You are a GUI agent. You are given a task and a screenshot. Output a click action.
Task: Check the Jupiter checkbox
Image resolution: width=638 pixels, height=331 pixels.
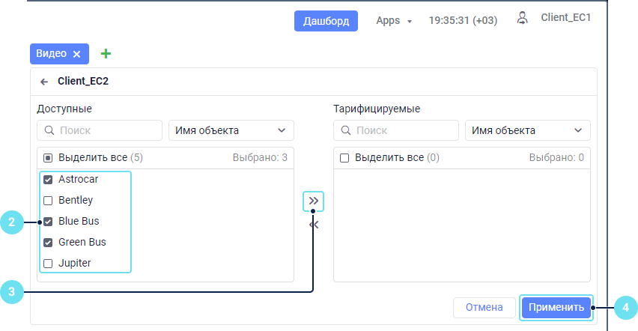point(48,264)
